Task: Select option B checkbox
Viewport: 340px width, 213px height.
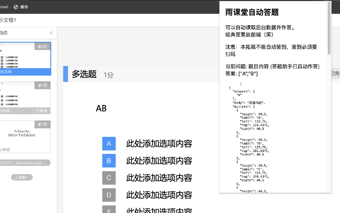Action: 109,161
